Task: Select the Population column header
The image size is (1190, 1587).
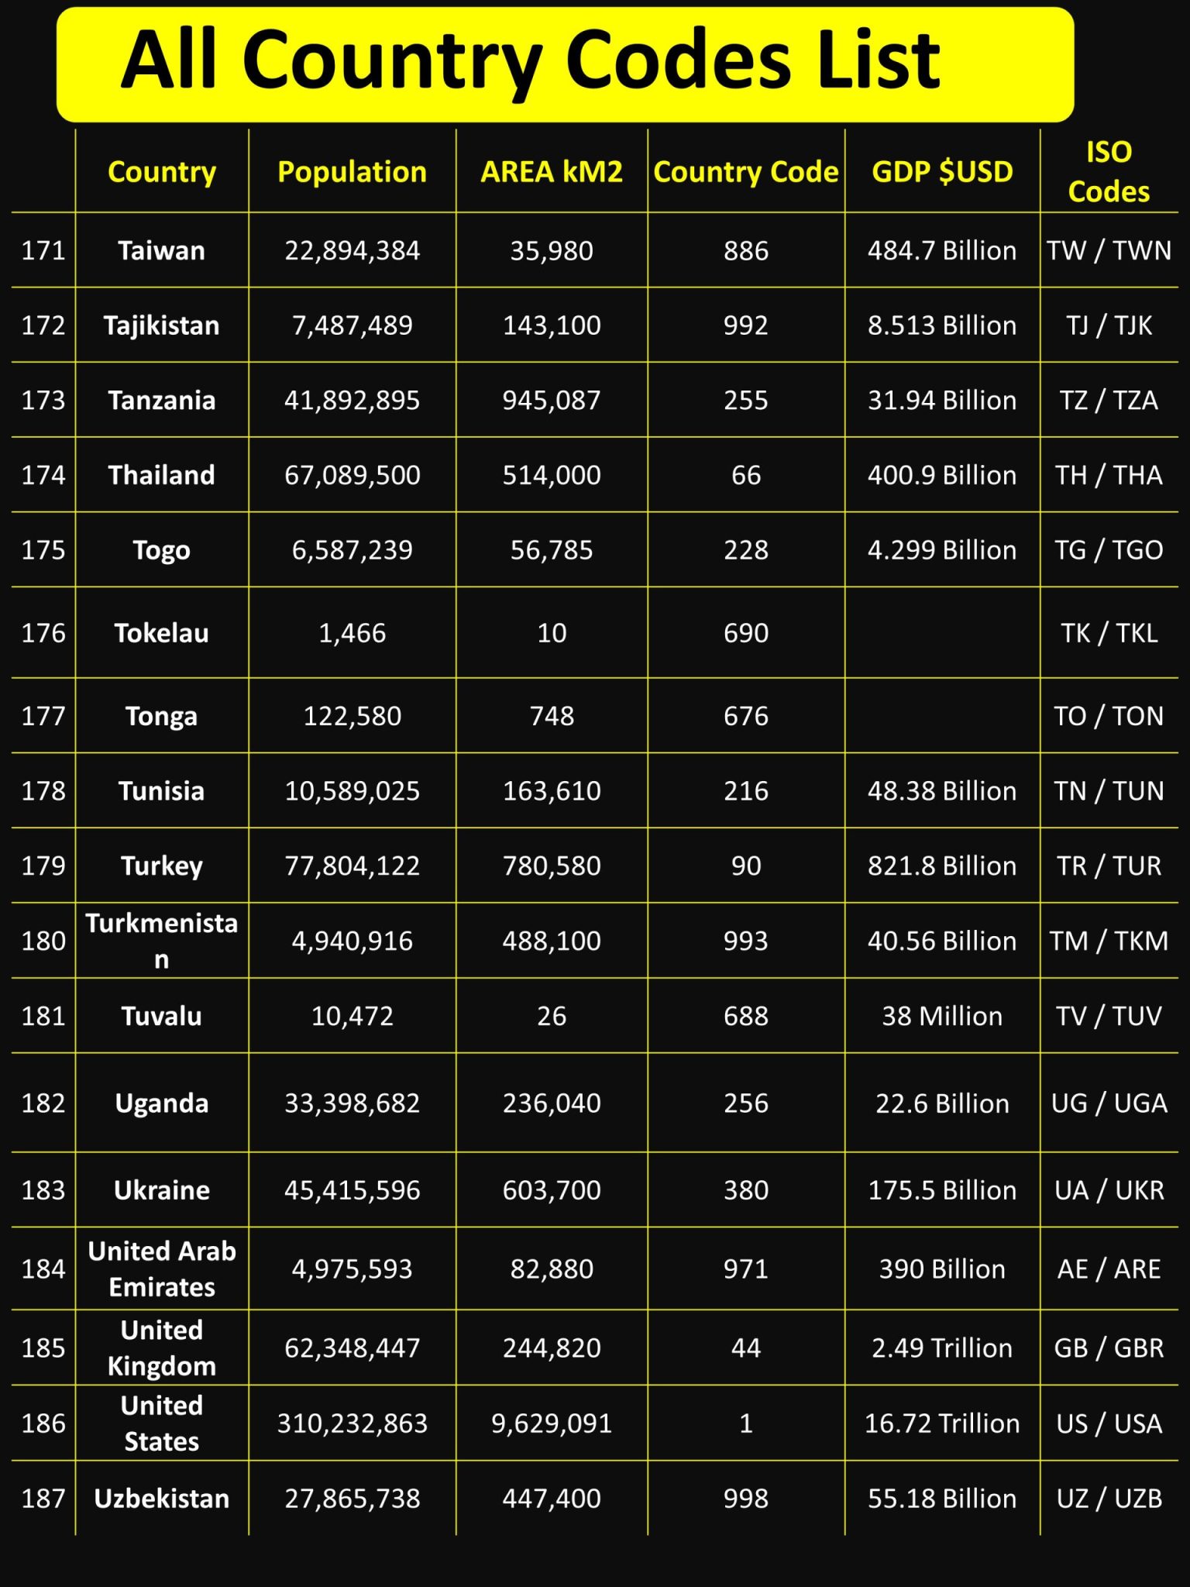Action: pos(352,172)
